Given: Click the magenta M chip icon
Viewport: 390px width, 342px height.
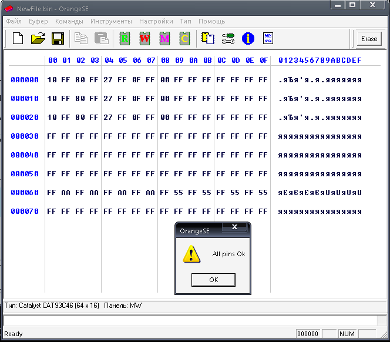Looking at the screenshot, I should pos(164,39).
